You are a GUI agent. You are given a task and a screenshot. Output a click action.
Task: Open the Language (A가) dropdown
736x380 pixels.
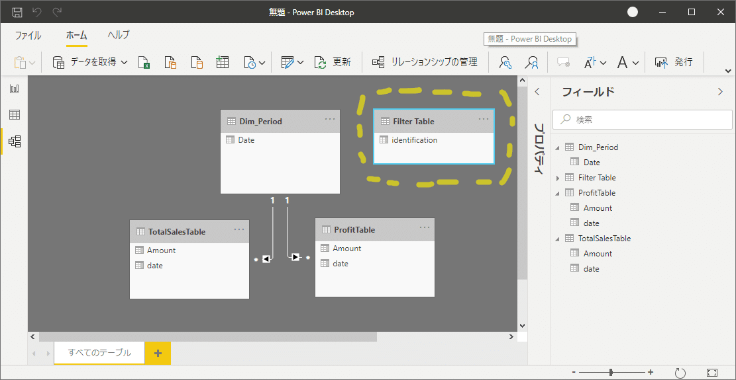click(595, 62)
